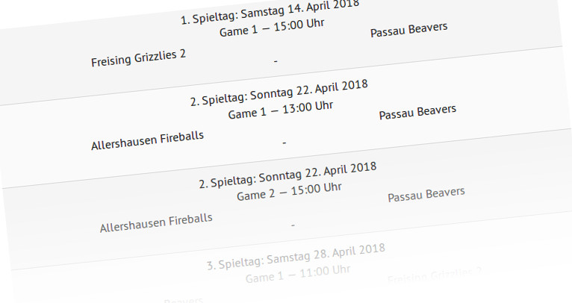Click the score dash of the Game 2 row
The width and height of the screenshot is (572, 303).
pos(293,225)
